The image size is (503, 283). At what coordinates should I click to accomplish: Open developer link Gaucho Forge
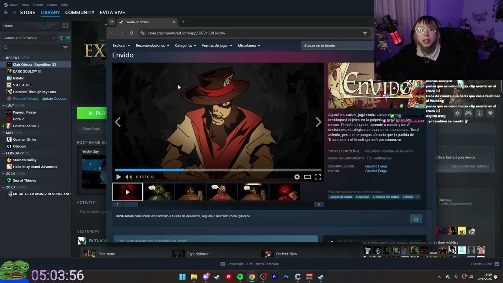(x=376, y=166)
